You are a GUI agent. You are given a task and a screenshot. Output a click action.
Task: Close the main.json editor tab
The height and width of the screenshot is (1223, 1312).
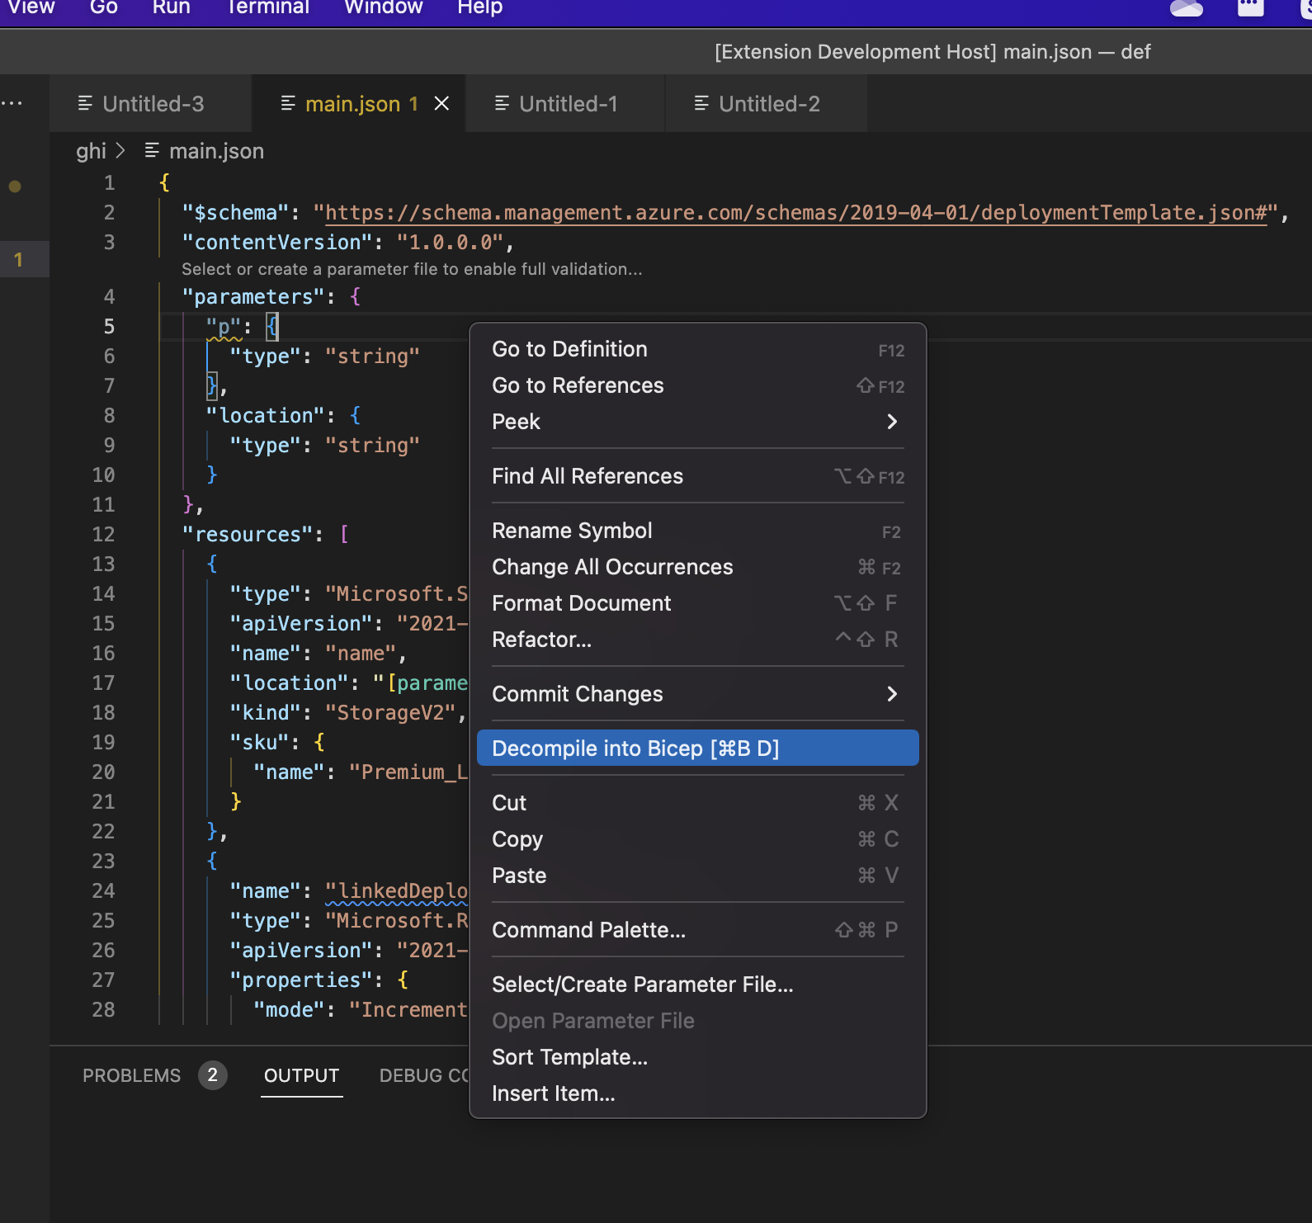[x=442, y=103]
